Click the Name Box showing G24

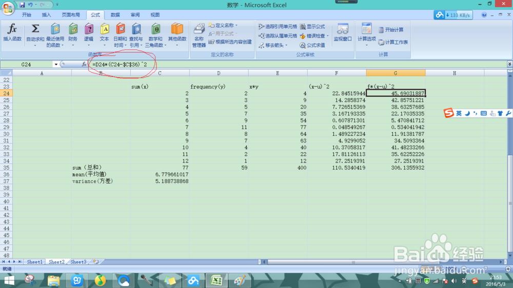coord(27,65)
